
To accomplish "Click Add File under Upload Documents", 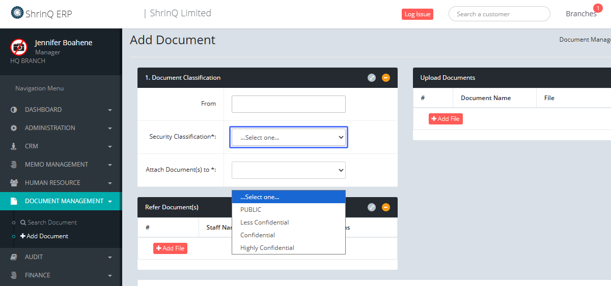I will pyautogui.click(x=446, y=119).
